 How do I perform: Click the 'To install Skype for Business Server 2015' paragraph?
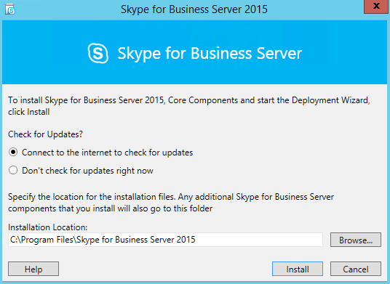pos(189,106)
